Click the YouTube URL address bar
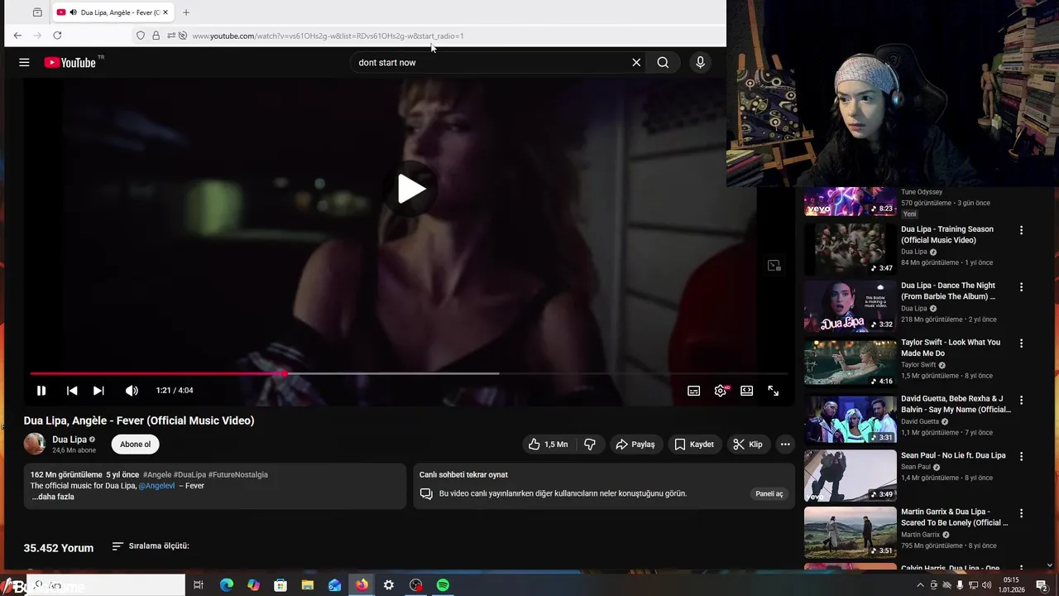 pyautogui.click(x=328, y=36)
